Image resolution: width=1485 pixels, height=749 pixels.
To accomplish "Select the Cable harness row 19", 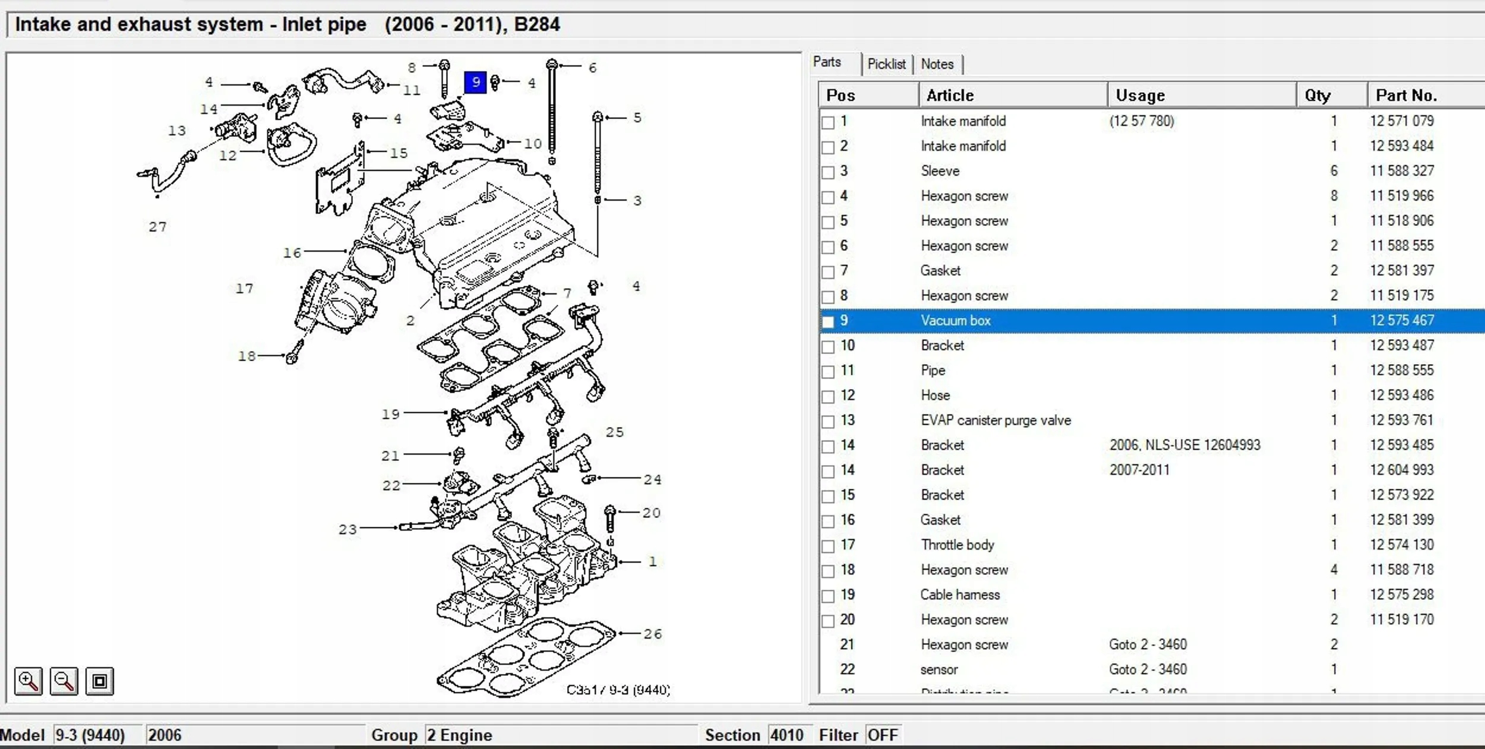I will [960, 595].
